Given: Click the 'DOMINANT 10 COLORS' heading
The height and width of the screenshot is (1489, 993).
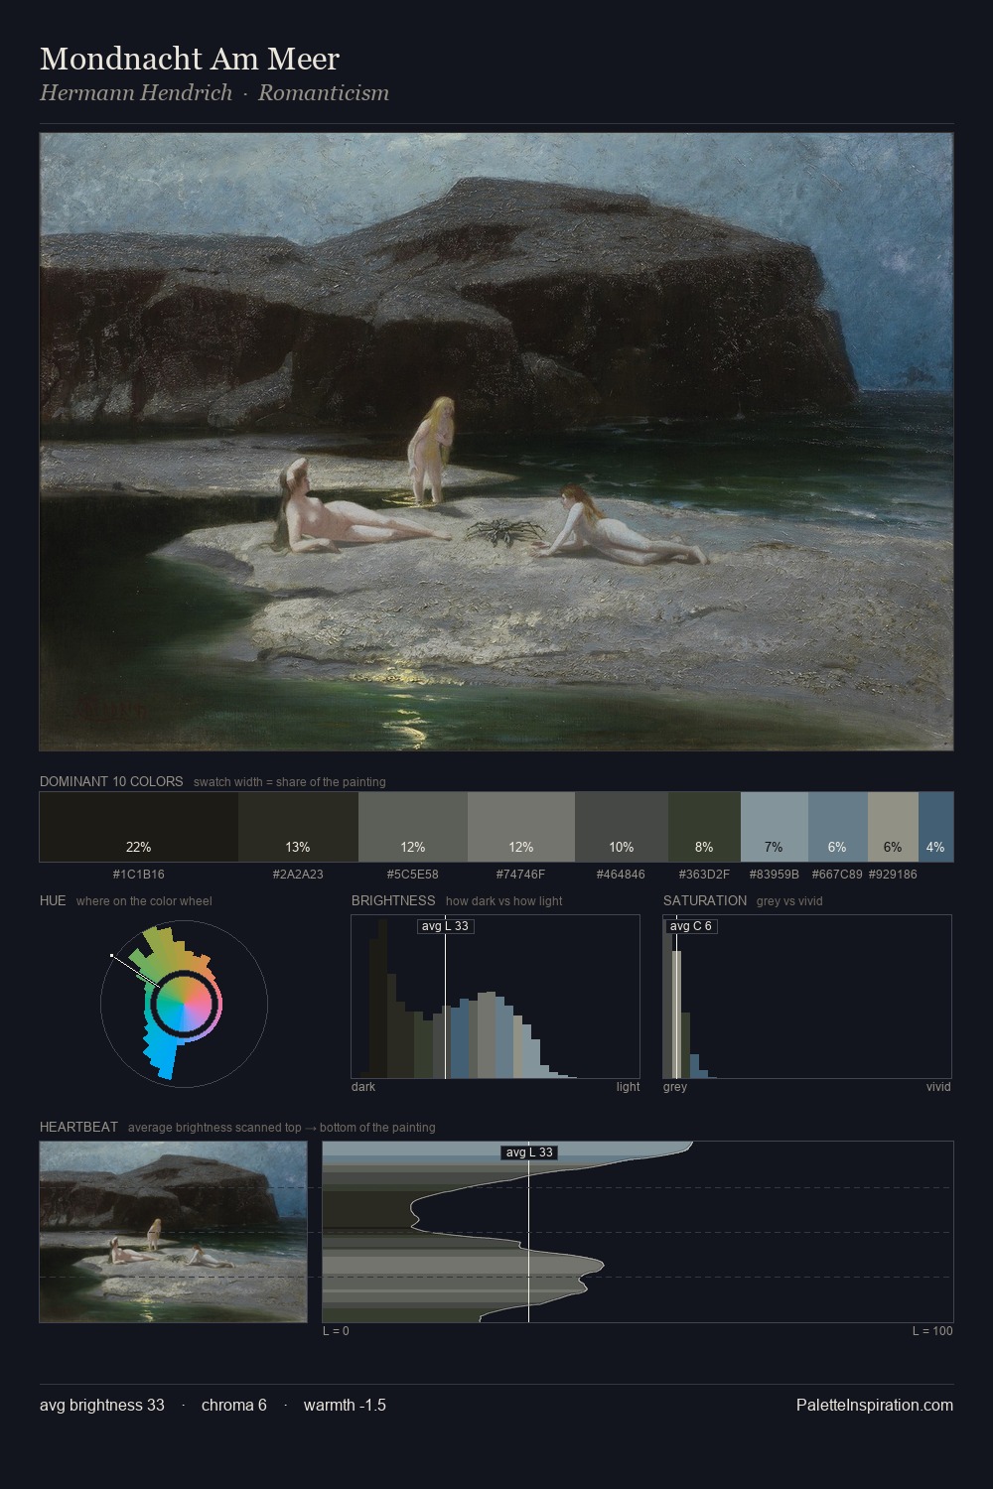Looking at the screenshot, I should 111,781.
